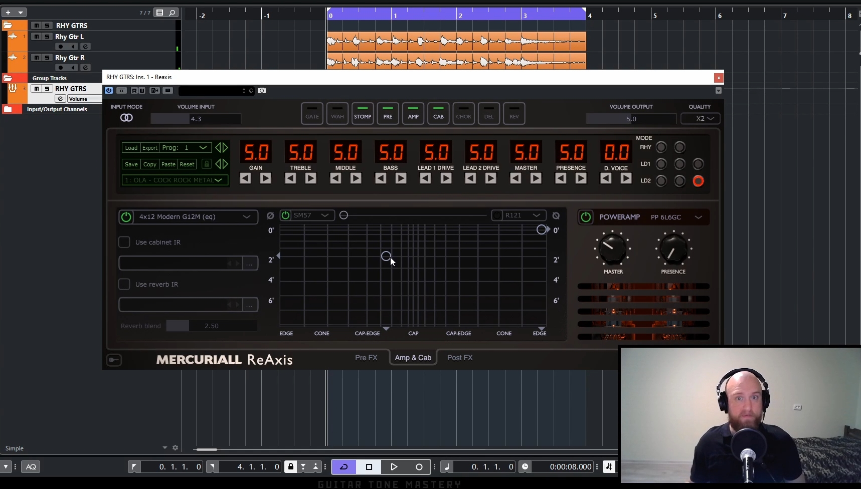Image resolution: width=861 pixels, height=489 pixels.
Task: Select the first RHY mode button
Action: [661, 147]
